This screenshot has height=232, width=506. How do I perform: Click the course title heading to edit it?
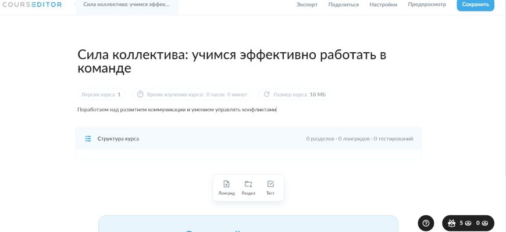pyautogui.click(x=231, y=61)
